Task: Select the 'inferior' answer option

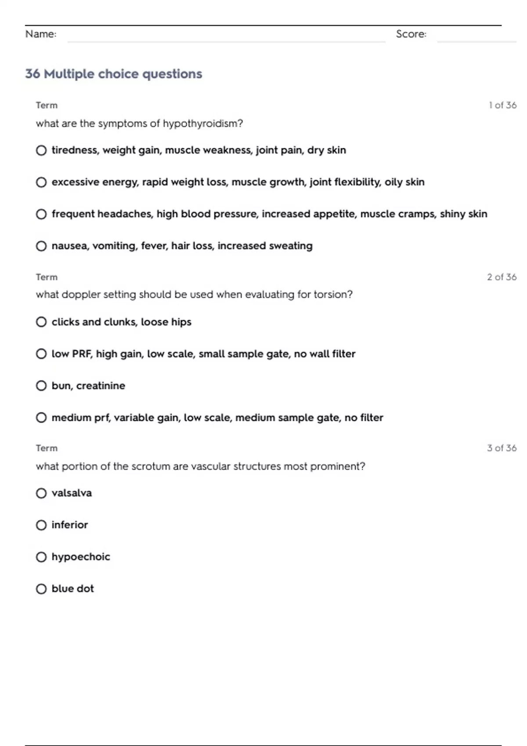Action: [x=41, y=525]
